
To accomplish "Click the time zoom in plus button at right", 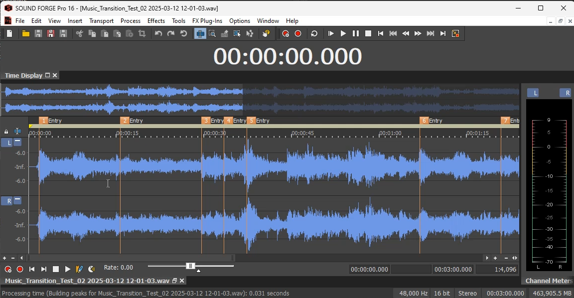I will click(495, 258).
